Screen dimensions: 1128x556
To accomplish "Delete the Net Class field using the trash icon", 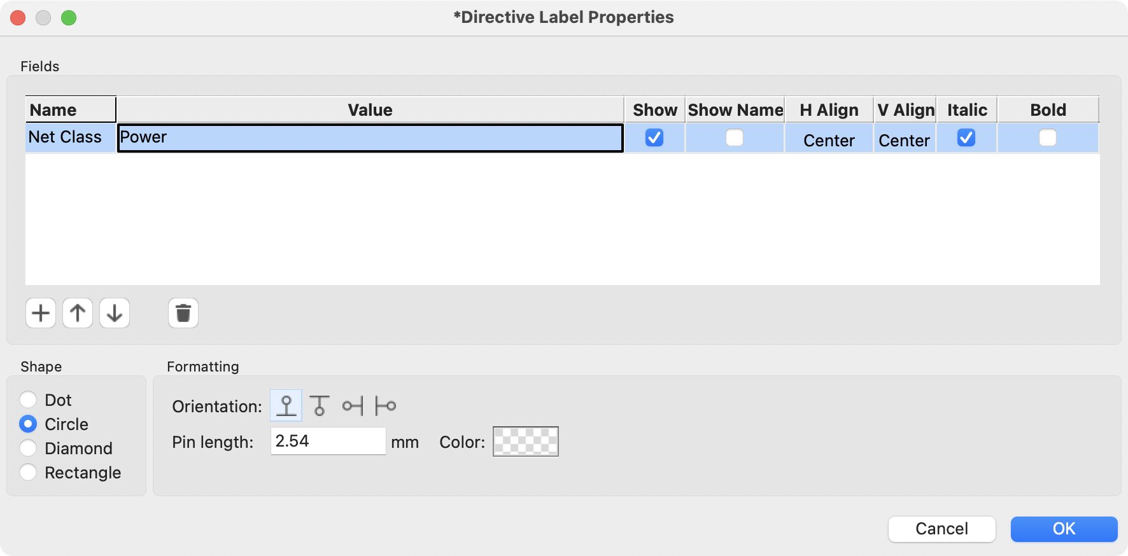I will 183,313.
